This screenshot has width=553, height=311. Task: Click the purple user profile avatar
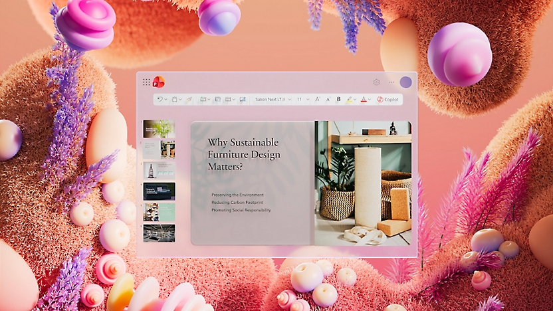(405, 82)
